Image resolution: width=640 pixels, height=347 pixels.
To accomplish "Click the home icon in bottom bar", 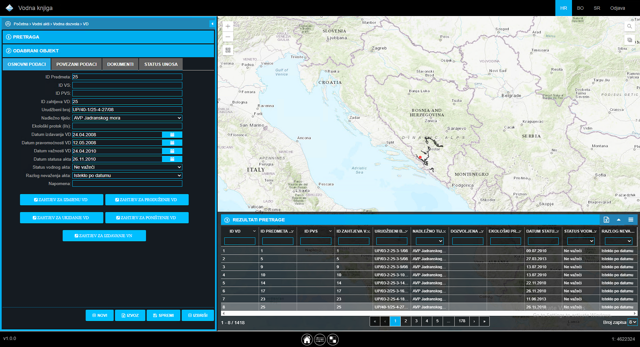I will pos(307,340).
